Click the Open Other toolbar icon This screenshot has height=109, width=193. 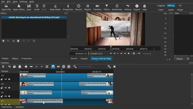[19, 7]
